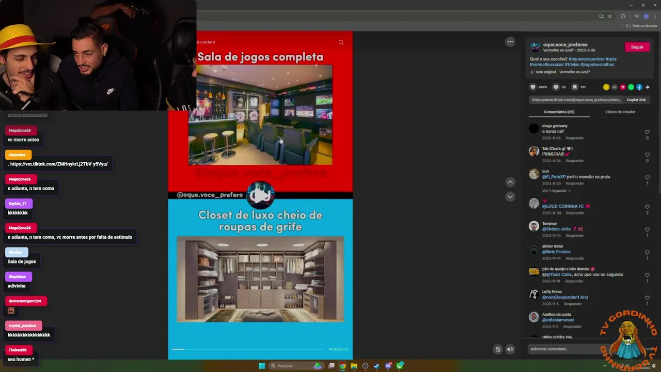Open comments via the speech bubble icon

click(556, 87)
